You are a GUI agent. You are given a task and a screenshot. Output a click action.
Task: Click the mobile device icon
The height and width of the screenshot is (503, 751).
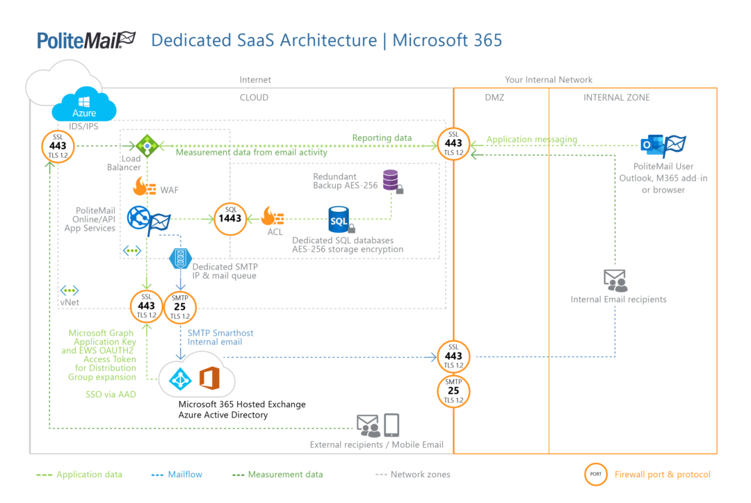[x=391, y=424]
